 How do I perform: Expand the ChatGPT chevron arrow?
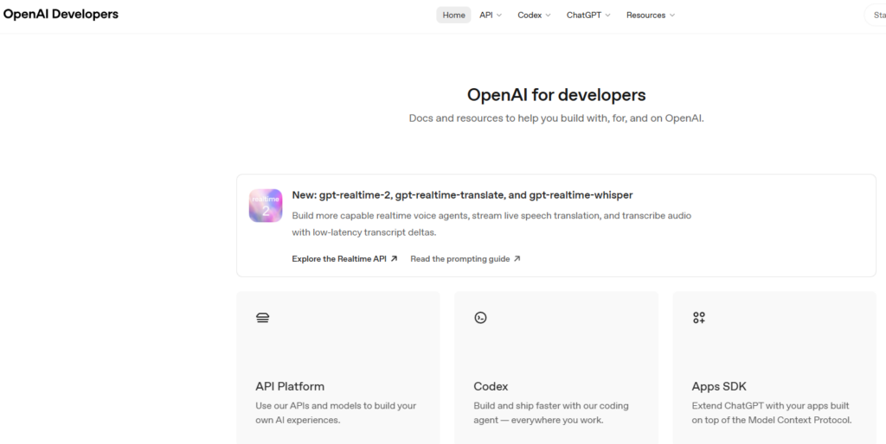(x=608, y=16)
